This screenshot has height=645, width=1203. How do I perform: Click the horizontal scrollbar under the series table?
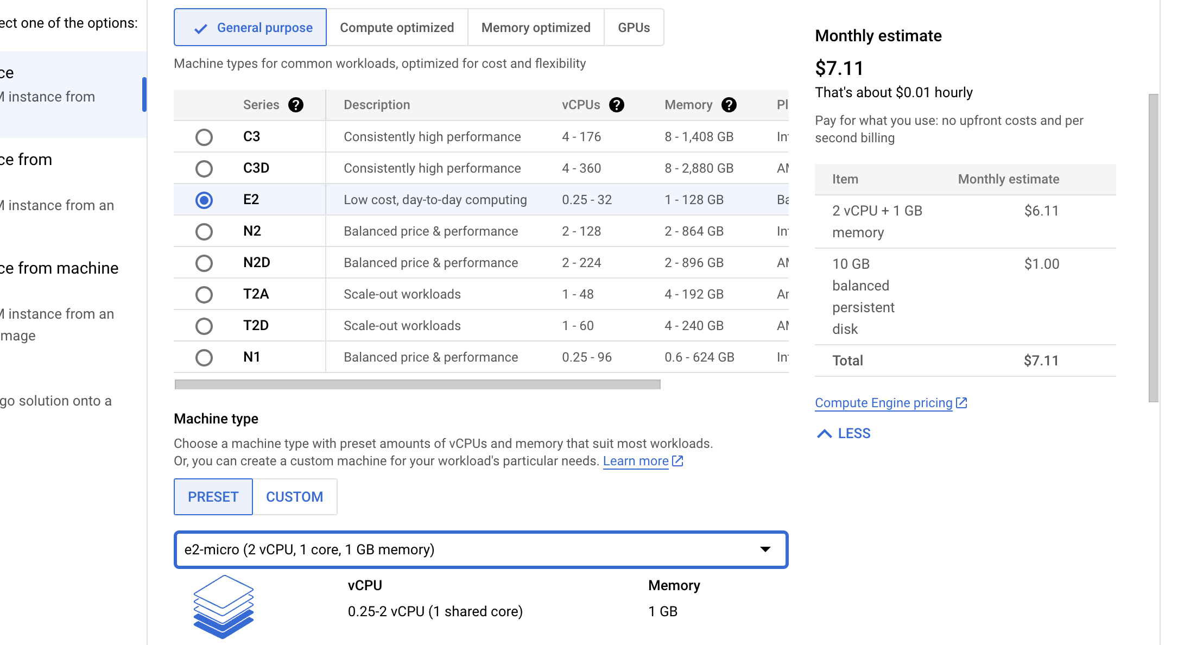(417, 384)
